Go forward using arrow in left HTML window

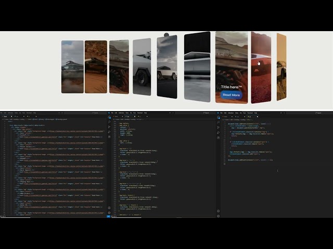(62, 113)
